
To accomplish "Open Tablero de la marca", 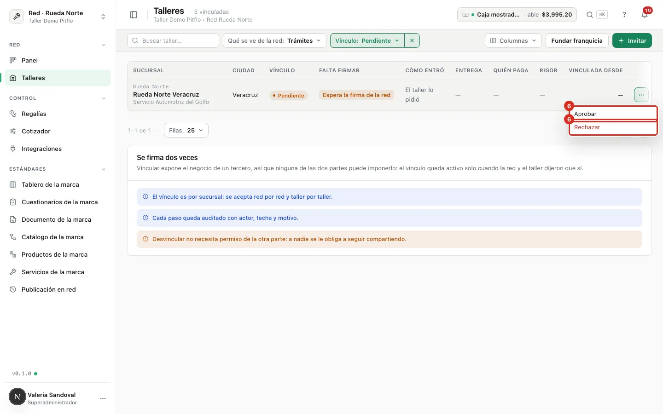I will pyautogui.click(x=58, y=184).
